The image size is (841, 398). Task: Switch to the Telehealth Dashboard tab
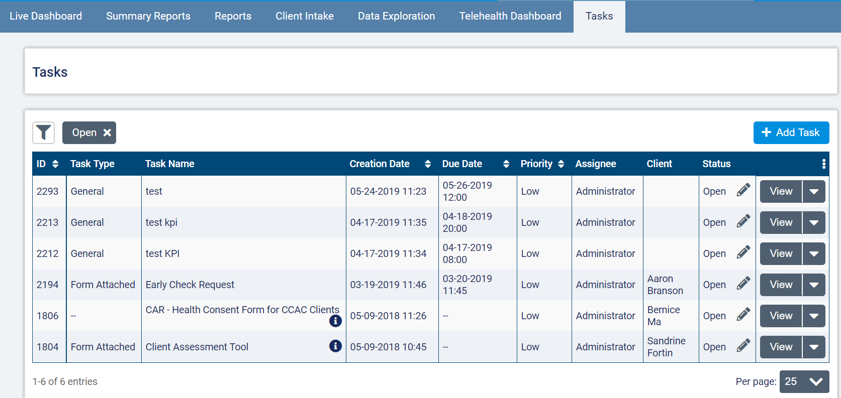(510, 16)
